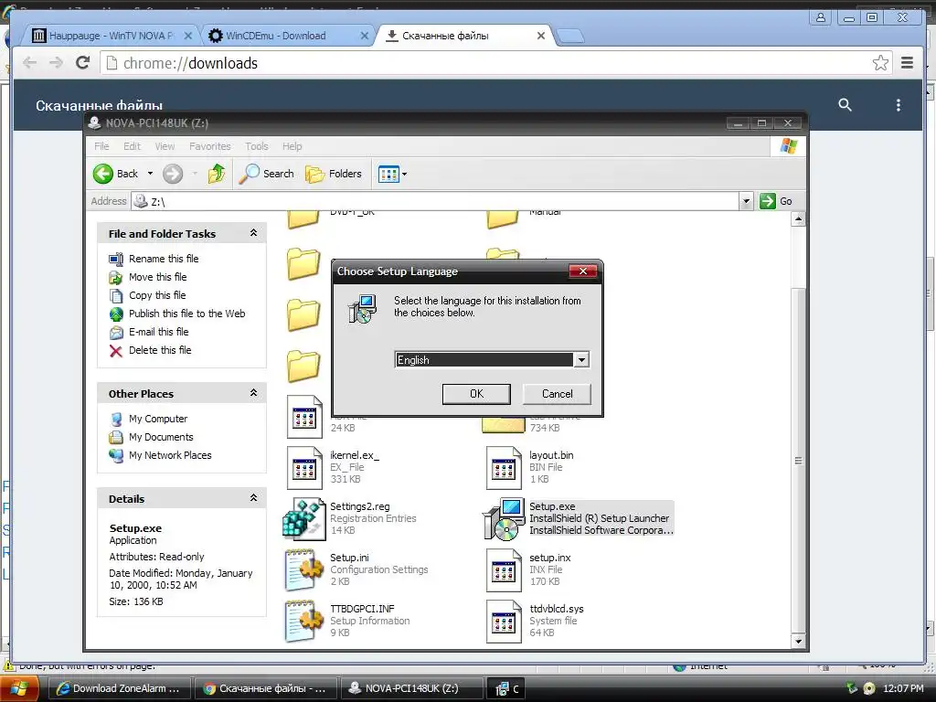Click Rename this file

(164, 259)
